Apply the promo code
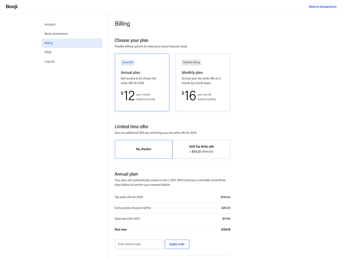The height and width of the screenshot is (259, 345). (x=177, y=244)
